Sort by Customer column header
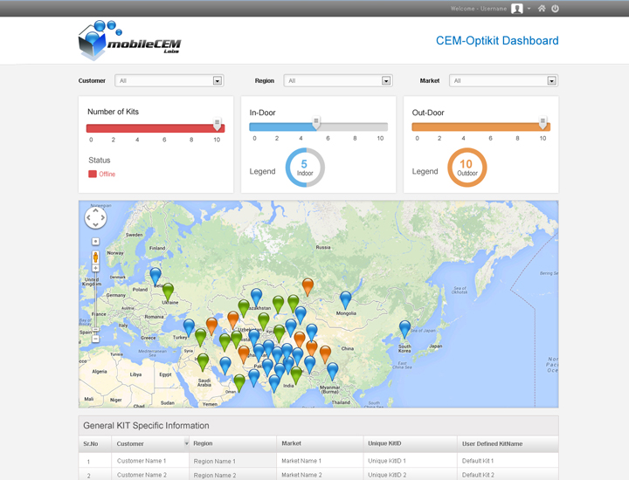Screen dimensions: 629x480 (x=130, y=443)
